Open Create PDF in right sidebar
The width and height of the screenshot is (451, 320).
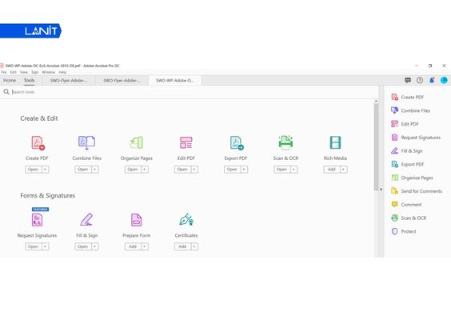[408, 97]
